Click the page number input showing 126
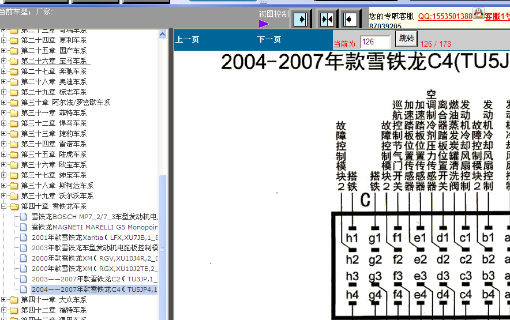This screenshot has width=510, height=320. point(376,42)
